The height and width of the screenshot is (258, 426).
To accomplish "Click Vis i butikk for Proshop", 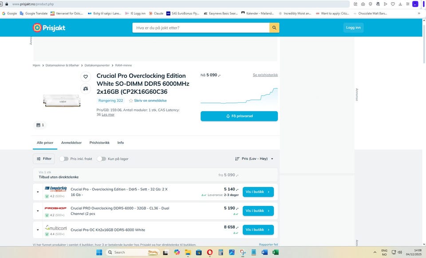I will click(258, 211).
